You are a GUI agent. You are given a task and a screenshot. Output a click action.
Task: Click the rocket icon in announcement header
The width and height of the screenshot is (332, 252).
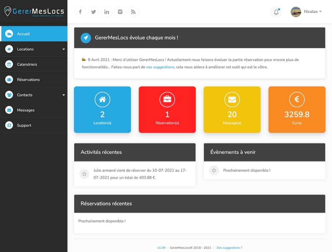(x=86, y=38)
